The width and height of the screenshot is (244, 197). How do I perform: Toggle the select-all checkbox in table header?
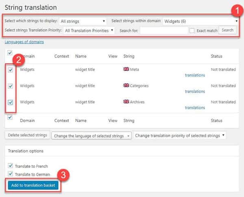click(10, 52)
